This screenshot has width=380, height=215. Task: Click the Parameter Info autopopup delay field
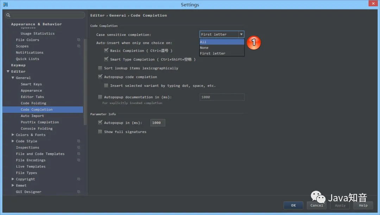pos(158,123)
